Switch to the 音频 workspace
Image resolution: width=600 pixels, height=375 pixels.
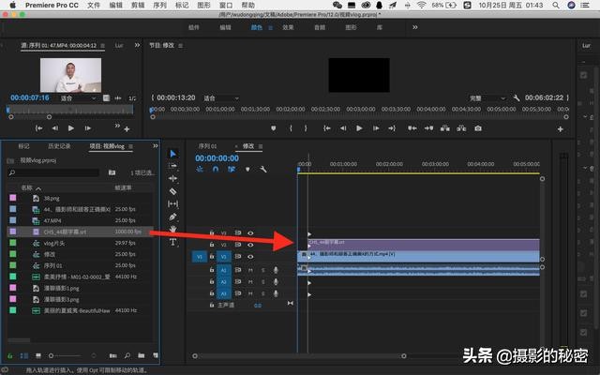pos(320,27)
